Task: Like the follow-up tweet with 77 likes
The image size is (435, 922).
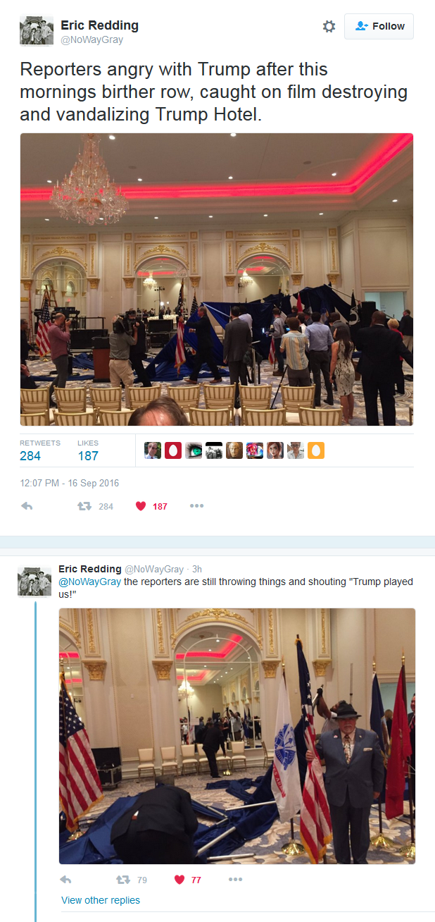Action: (187, 879)
